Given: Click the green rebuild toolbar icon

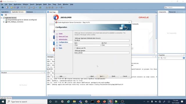Looking at the screenshot, I should click(40, 8).
